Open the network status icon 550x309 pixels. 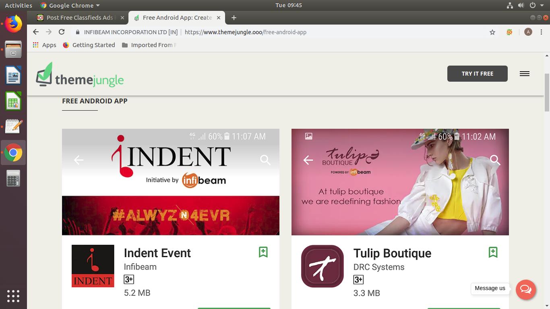510,5
